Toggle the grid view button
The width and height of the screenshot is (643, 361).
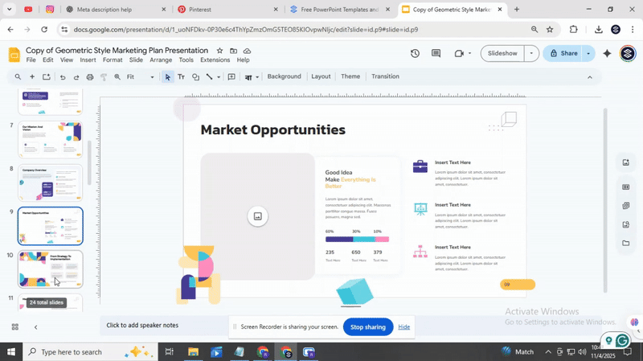click(14, 326)
